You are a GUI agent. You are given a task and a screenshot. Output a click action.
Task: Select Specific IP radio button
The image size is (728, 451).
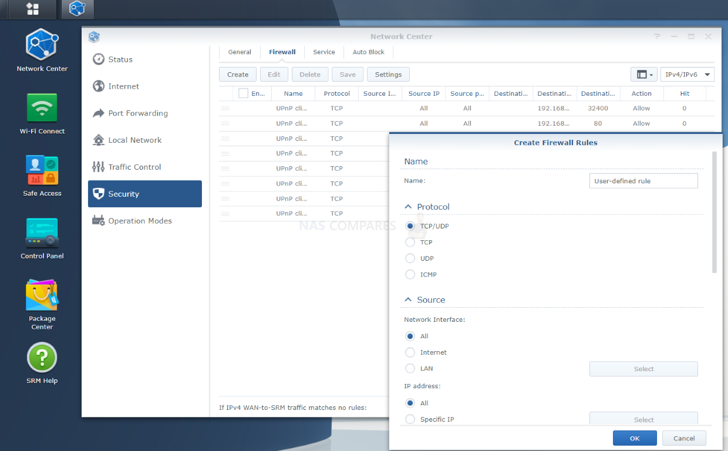point(410,419)
